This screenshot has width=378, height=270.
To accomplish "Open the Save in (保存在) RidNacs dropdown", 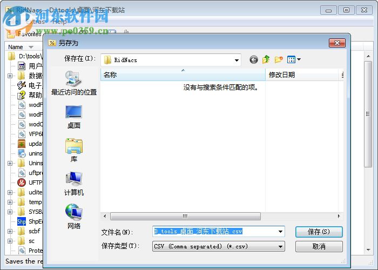I will [x=171, y=60].
